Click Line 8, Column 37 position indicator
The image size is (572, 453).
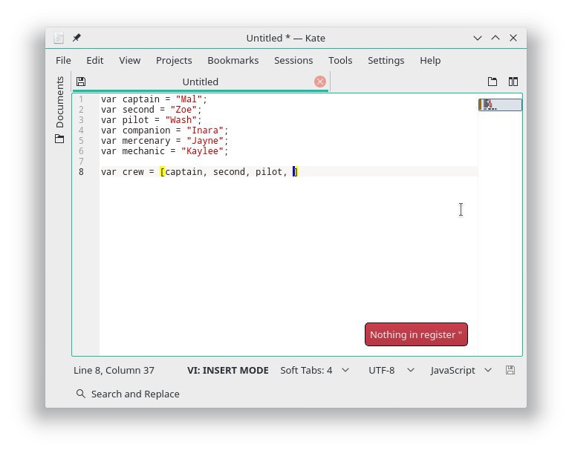pyautogui.click(x=114, y=370)
